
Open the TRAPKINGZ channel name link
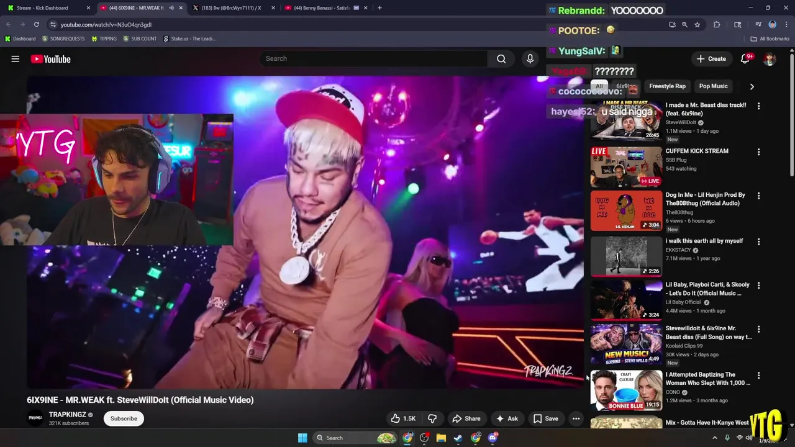coord(67,415)
